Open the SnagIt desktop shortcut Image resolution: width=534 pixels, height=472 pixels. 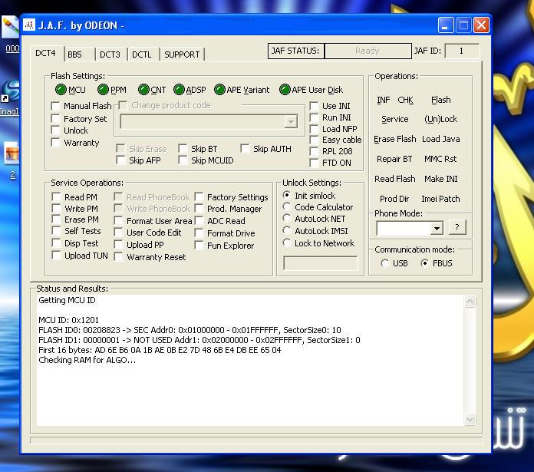9,97
